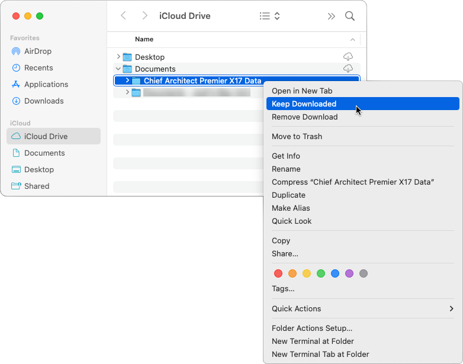Apply the gray tag color
This screenshot has height=364, width=463.
click(x=364, y=273)
